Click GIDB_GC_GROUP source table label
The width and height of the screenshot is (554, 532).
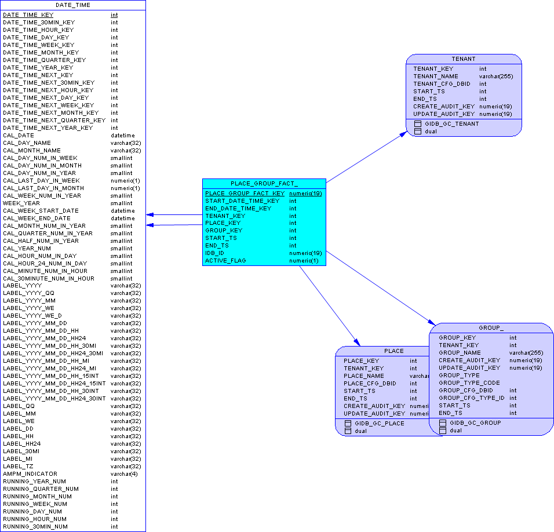point(475,423)
